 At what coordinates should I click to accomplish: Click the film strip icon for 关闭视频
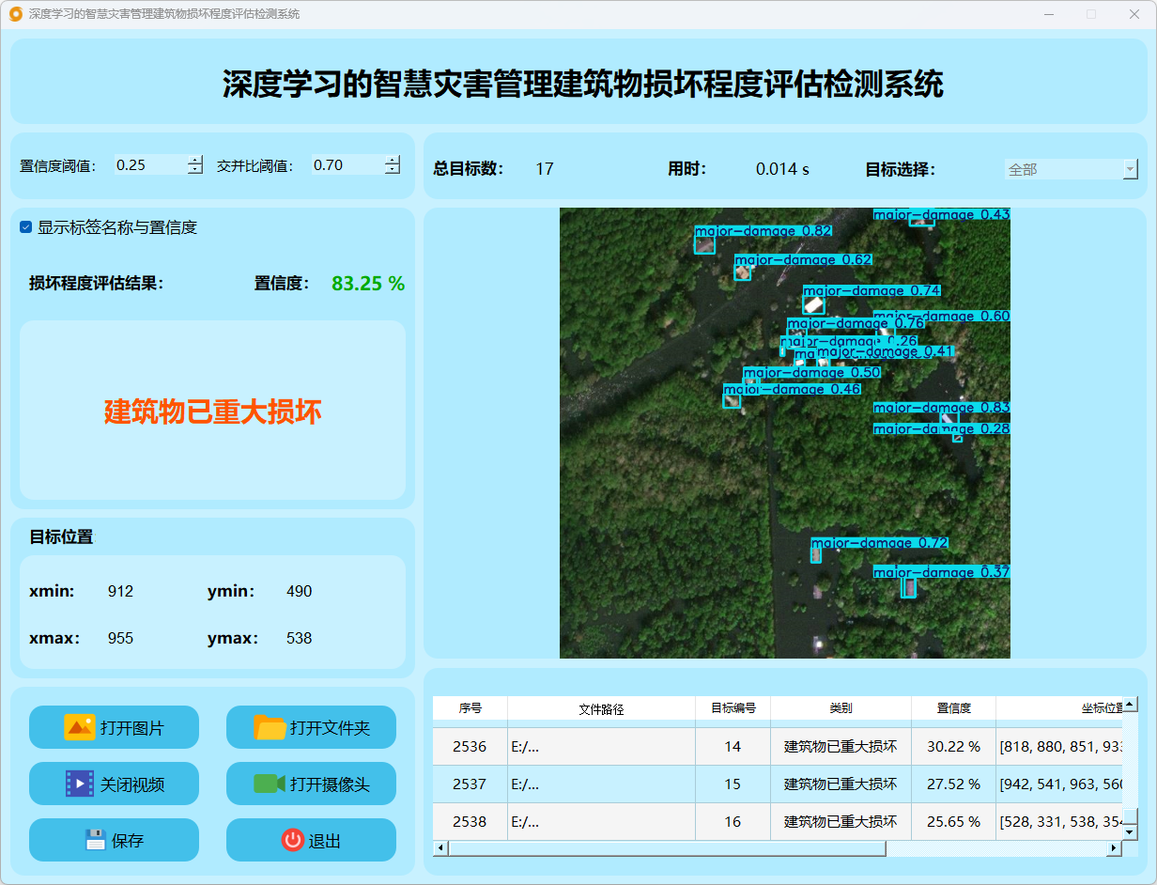[80, 784]
